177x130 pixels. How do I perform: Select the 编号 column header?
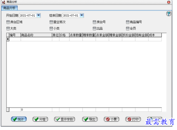(x=15, y=35)
